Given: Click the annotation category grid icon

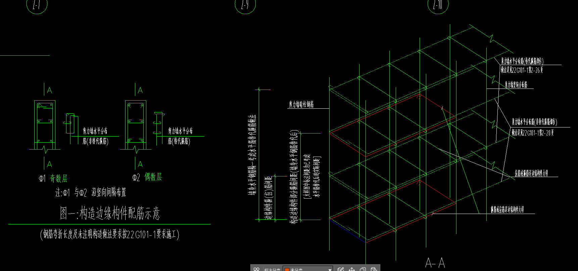Looking at the screenshot, I should [x=256, y=269].
